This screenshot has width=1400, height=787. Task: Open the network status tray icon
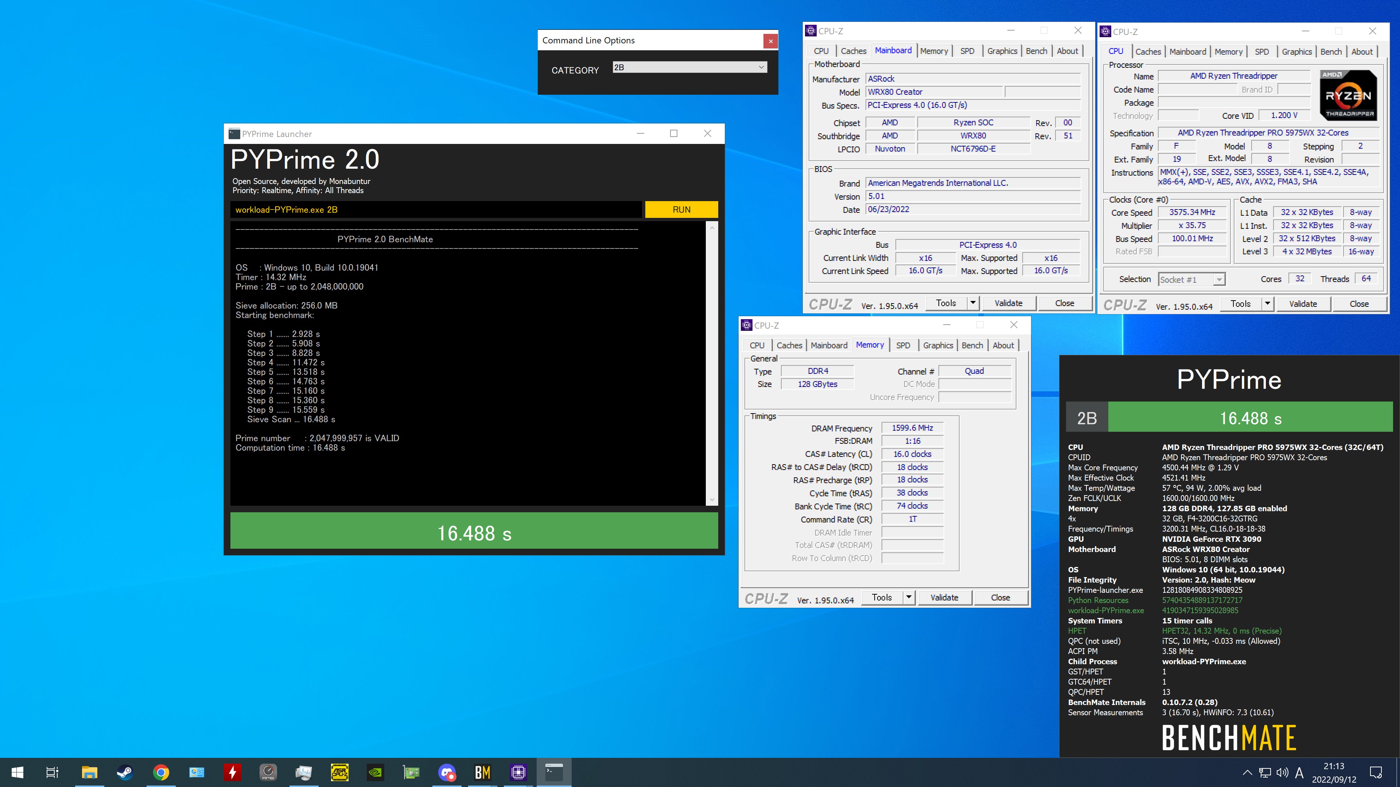[1265, 772]
